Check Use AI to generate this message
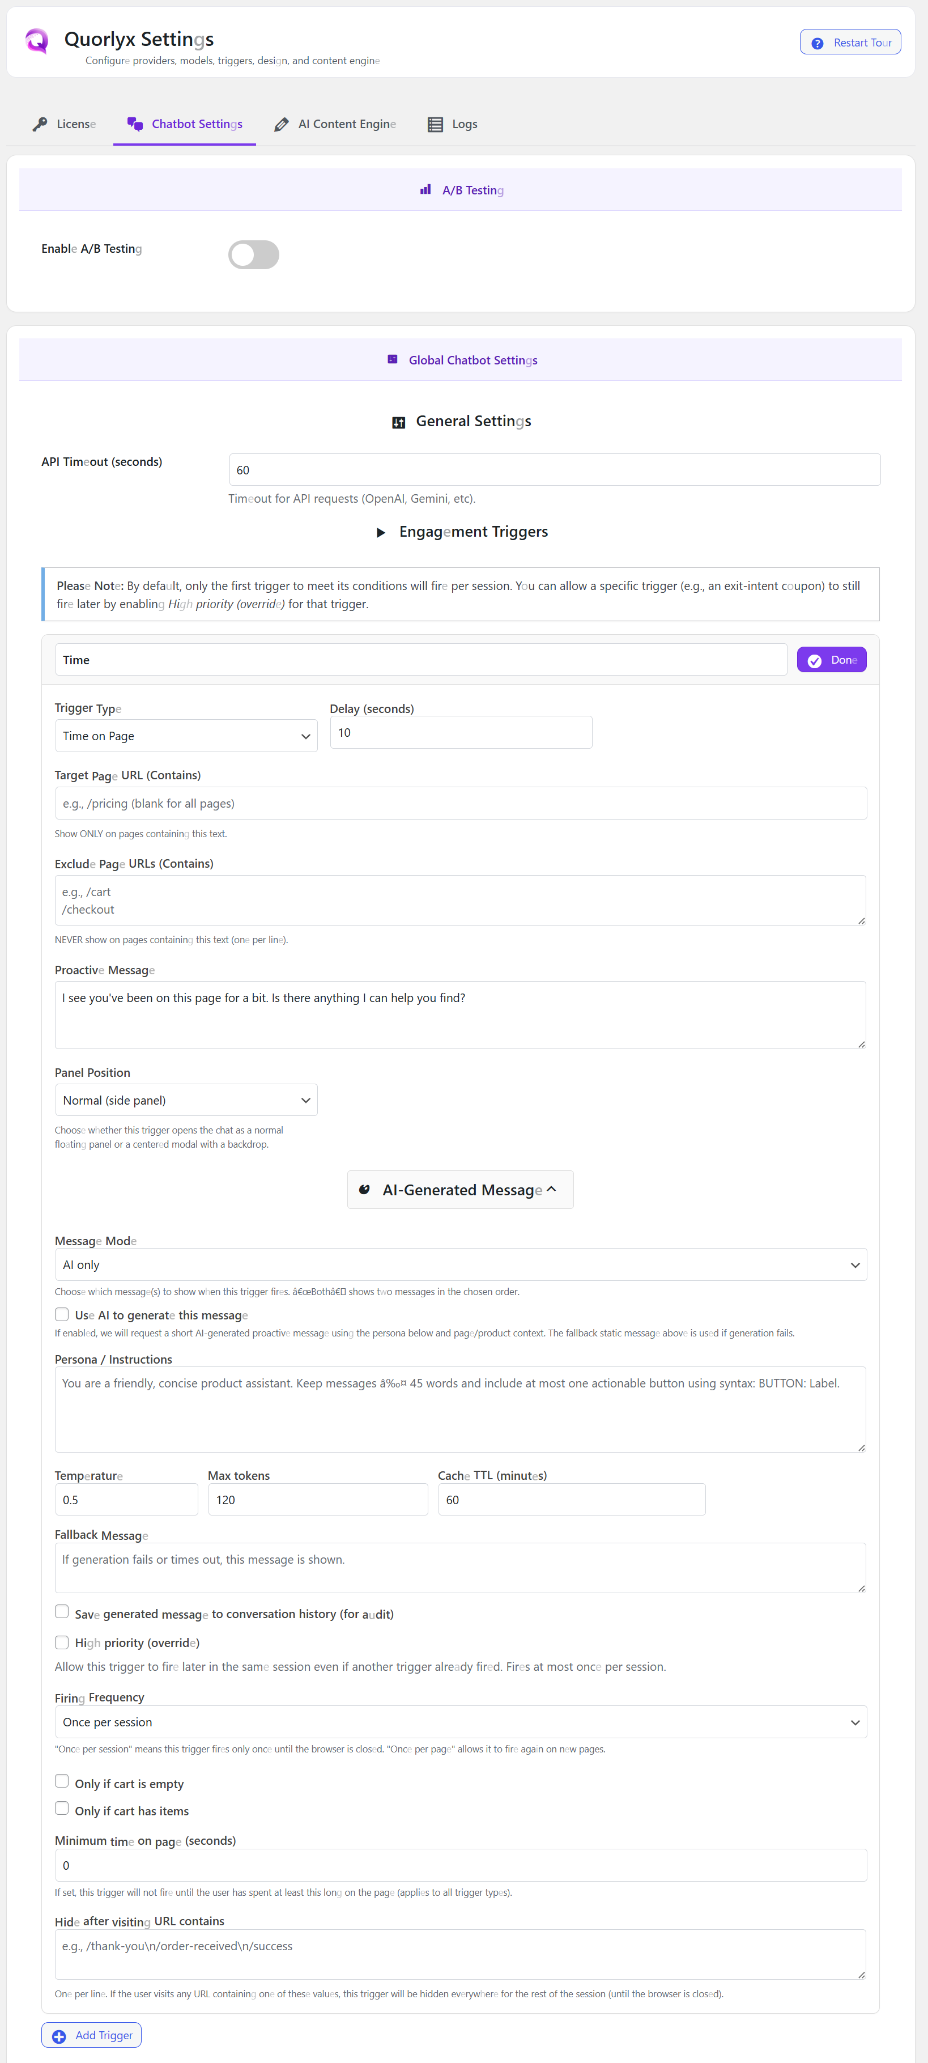The image size is (928, 2063). point(62,1314)
